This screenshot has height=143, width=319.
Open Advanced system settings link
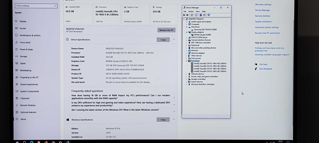click(x=267, y=27)
